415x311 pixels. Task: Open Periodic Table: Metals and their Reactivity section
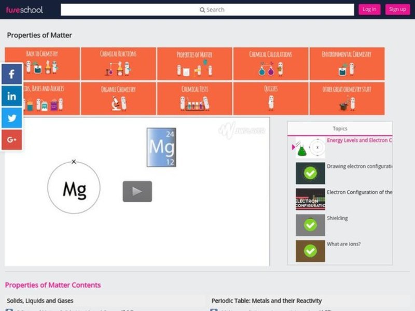pos(267,301)
